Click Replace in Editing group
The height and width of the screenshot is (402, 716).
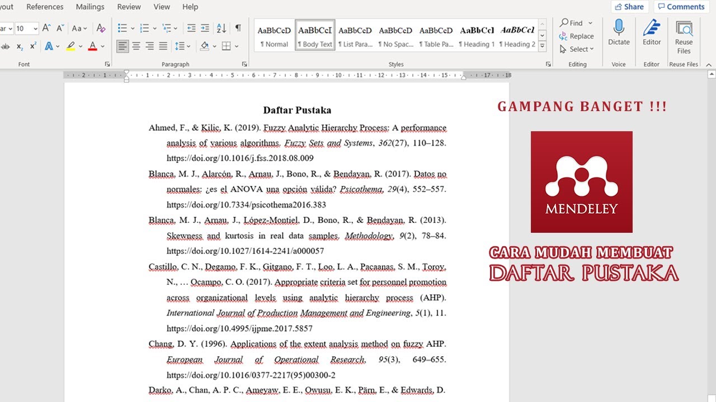pyautogui.click(x=577, y=36)
